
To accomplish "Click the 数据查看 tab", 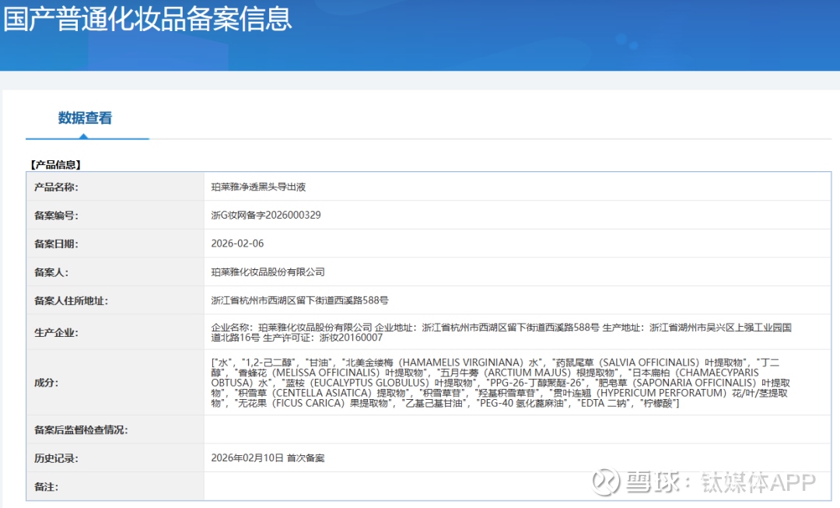I will (x=86, y=118).
